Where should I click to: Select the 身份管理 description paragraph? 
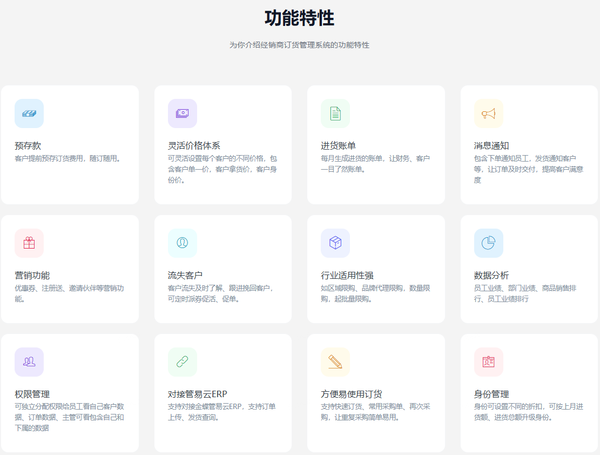528,412
